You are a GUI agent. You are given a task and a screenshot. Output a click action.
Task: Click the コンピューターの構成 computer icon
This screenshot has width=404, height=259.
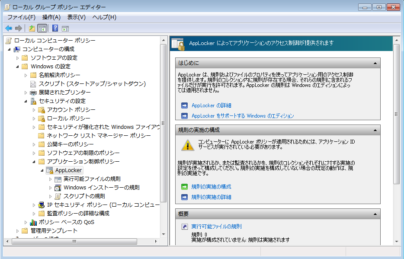tap(17, 49)
